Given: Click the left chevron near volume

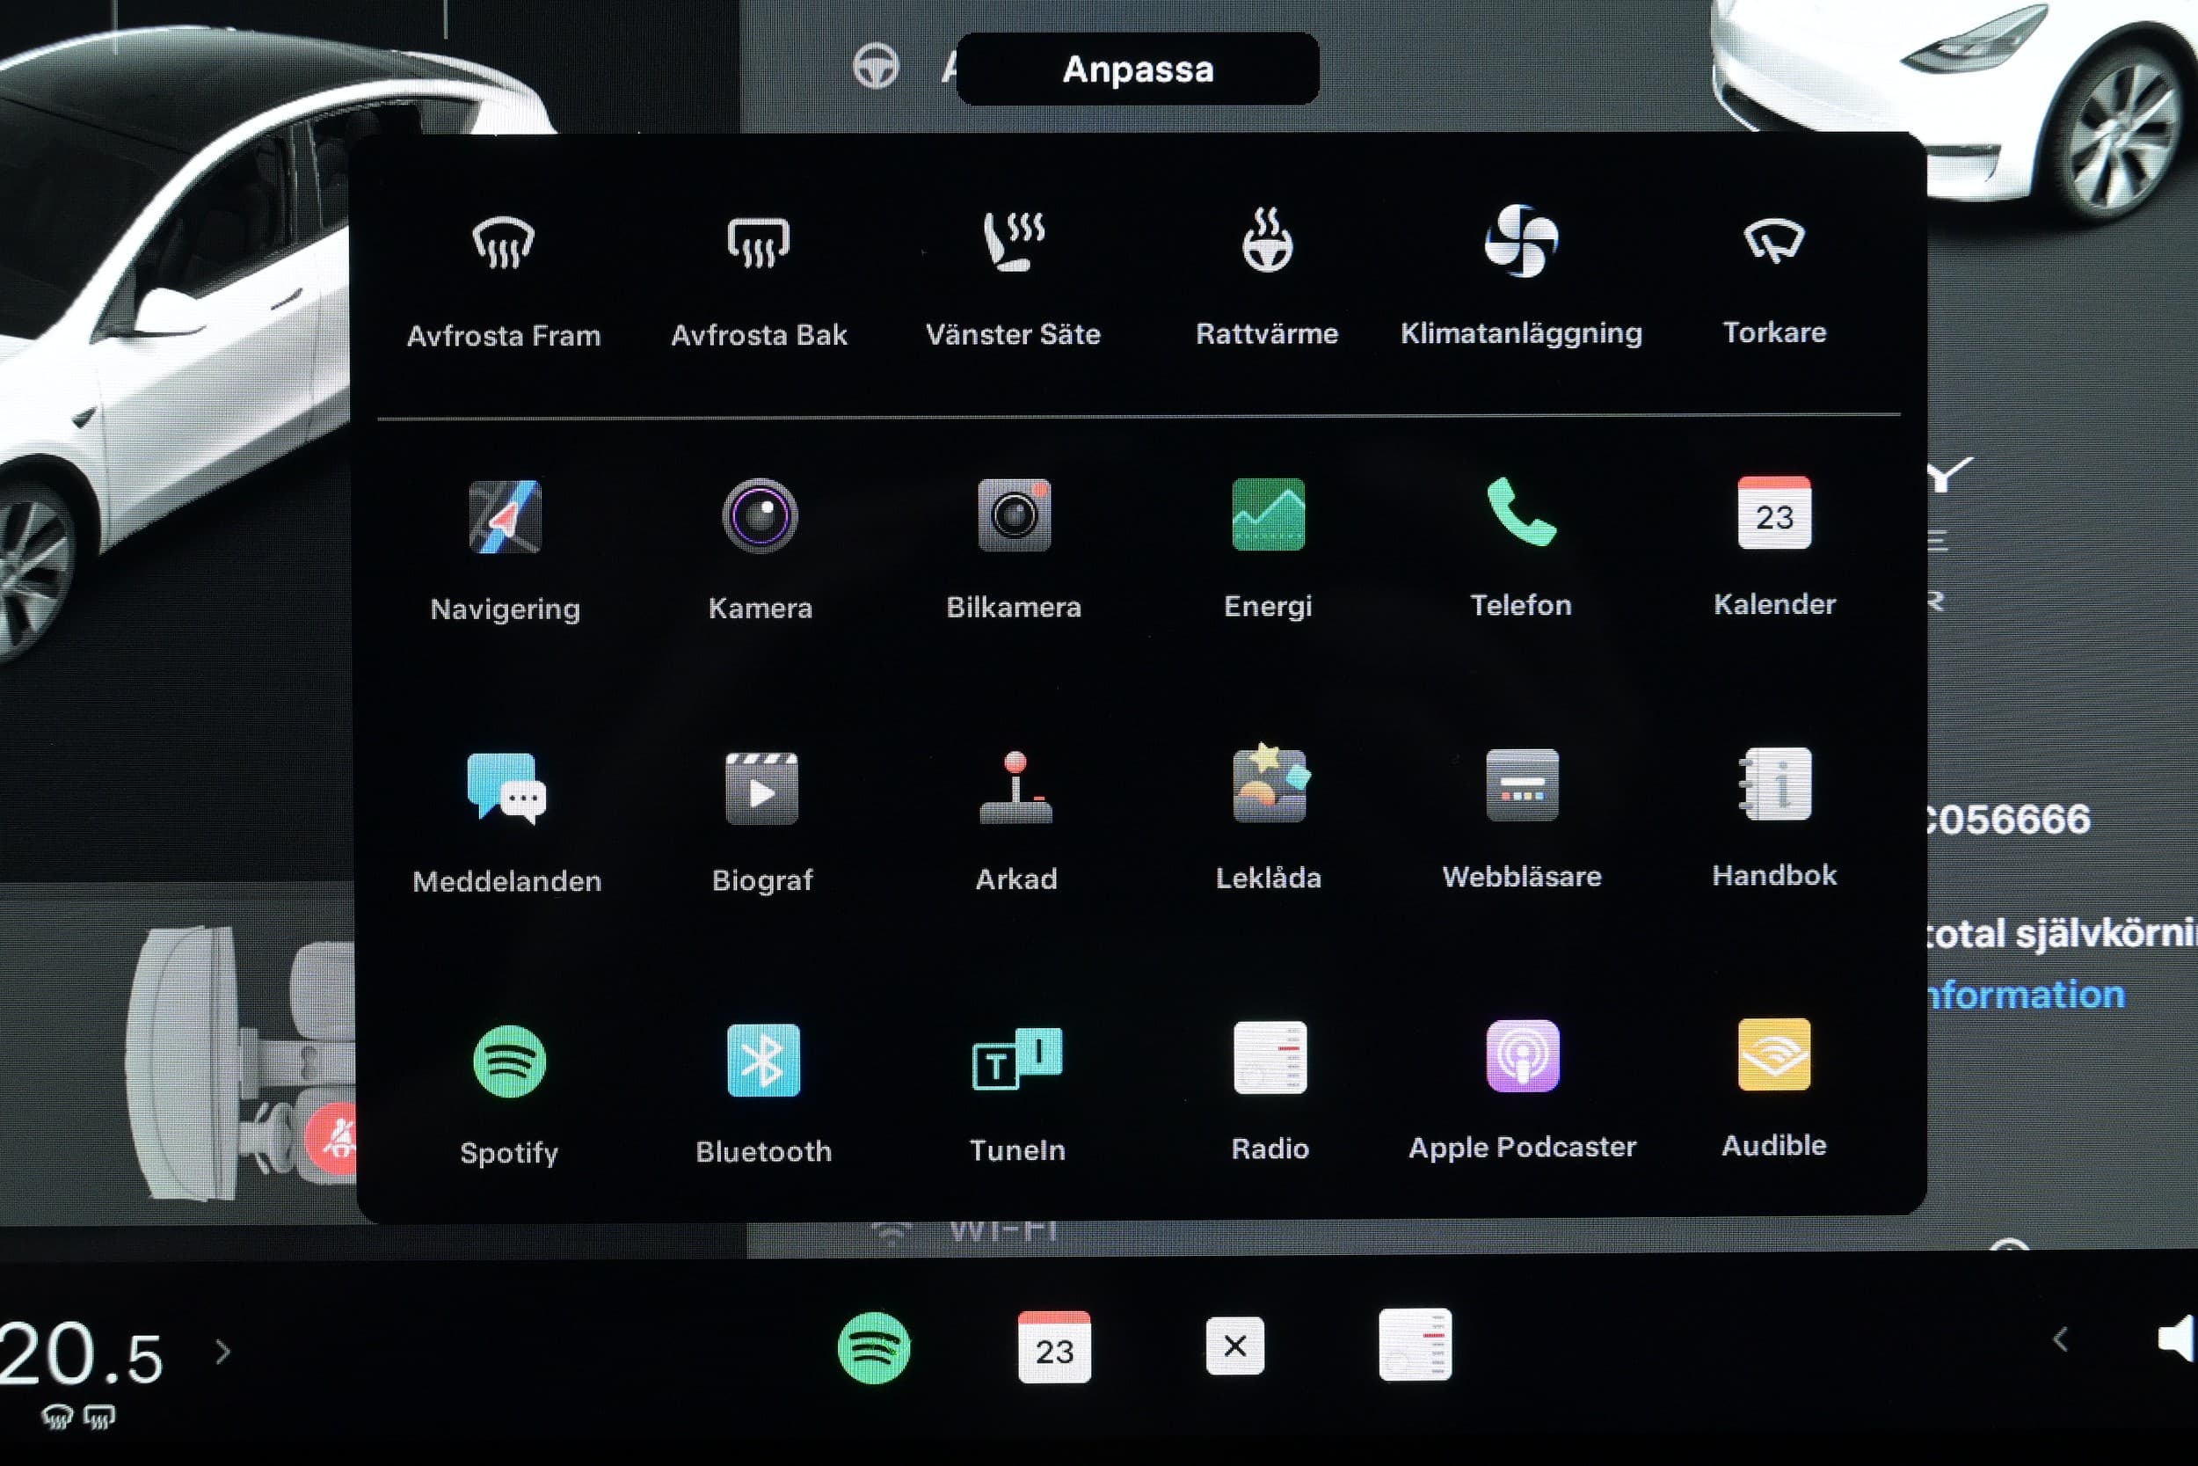Looking at the screenshot, I should tap(2060, 1339).
